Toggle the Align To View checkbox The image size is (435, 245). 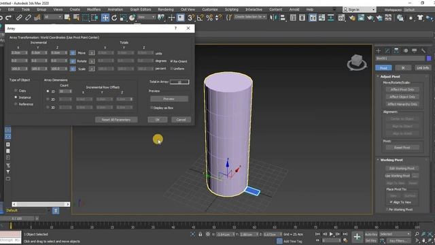[391, 202]
